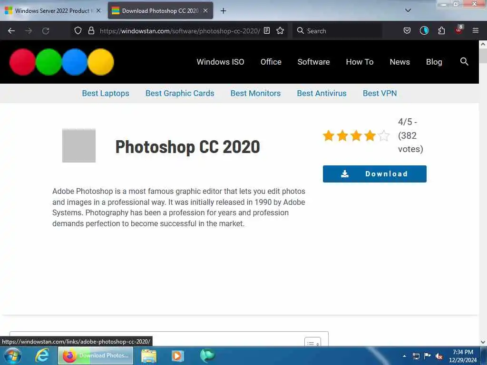This screenshot has height=365, width=487.
Task: Rate with the first star
Action: click(x=329, y=135)
